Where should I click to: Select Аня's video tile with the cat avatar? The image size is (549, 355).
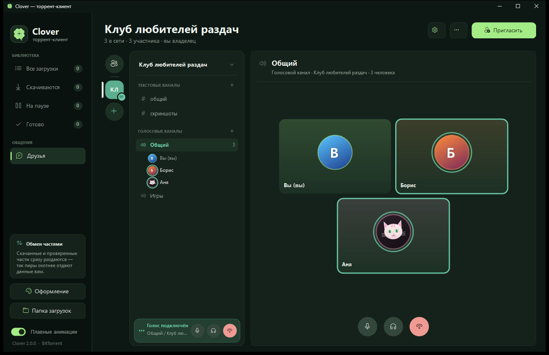pos(393,236)
